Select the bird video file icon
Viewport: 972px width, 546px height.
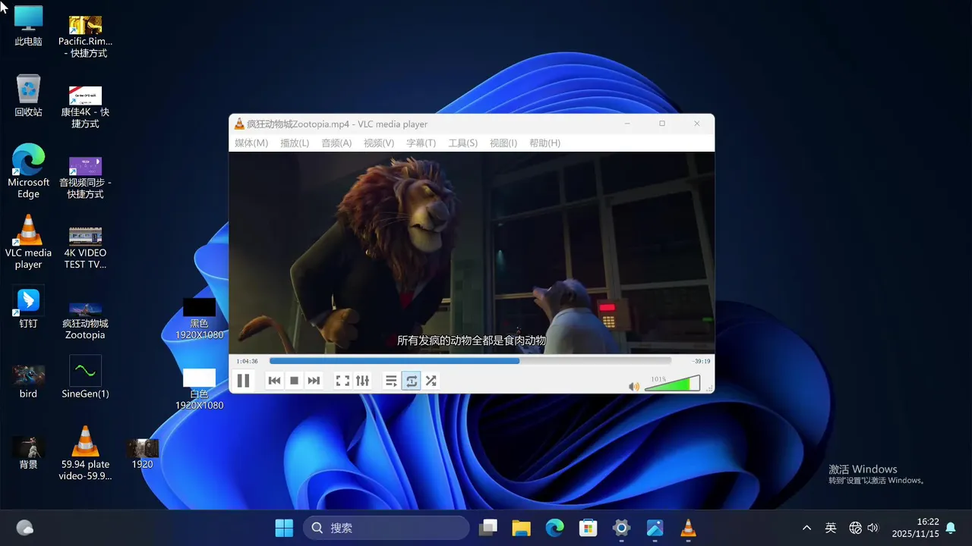tap(28, 381)
